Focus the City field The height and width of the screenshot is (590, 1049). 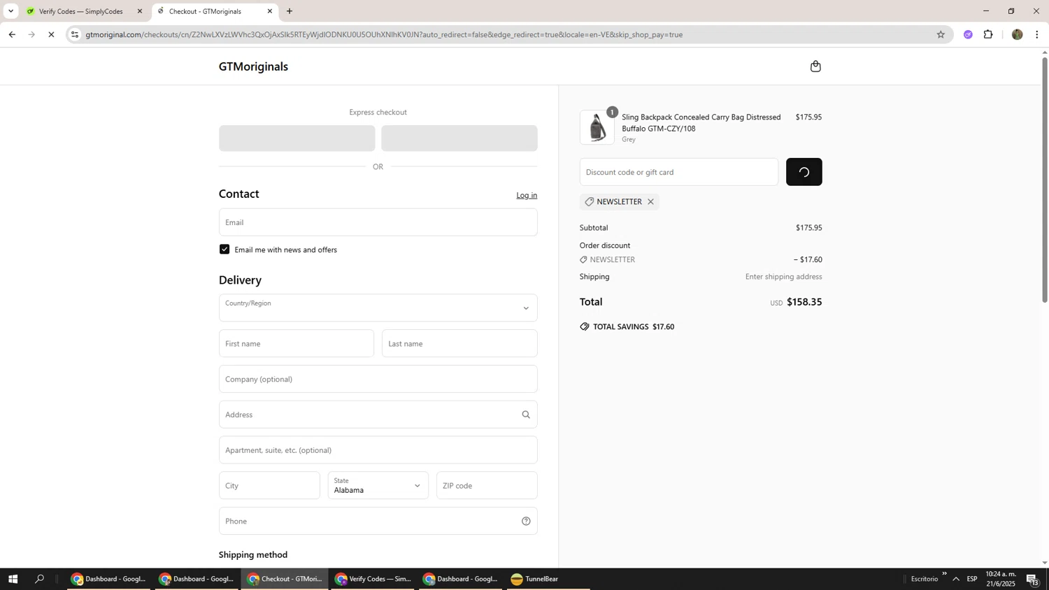click(269, 485)
